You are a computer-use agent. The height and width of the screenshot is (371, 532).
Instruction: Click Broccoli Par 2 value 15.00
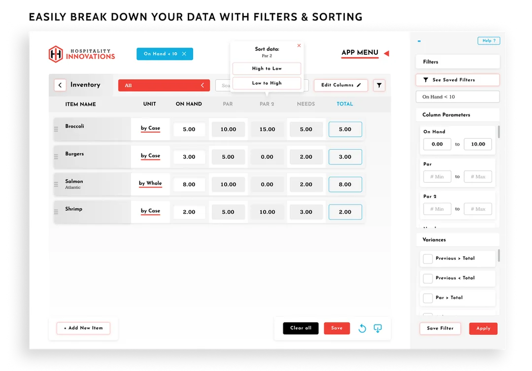click(x=267, y=129)
